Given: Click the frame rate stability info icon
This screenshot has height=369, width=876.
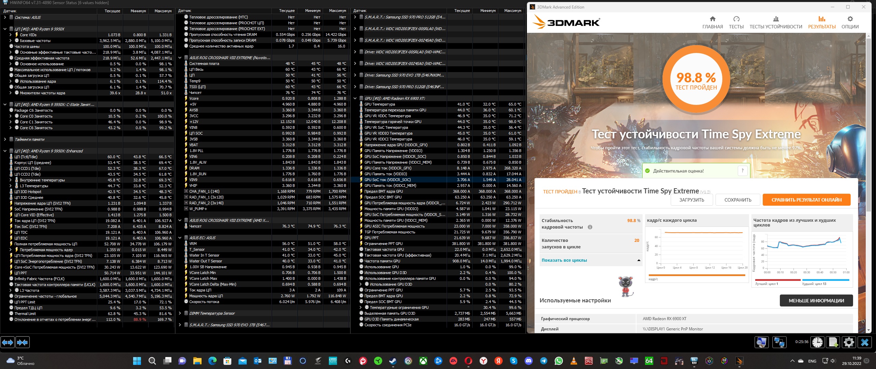Looking at the screenshot, I should point(590,227).
